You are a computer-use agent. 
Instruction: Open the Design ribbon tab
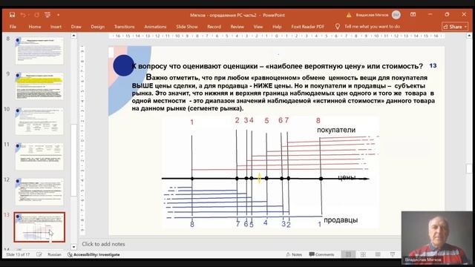[97, 27]
